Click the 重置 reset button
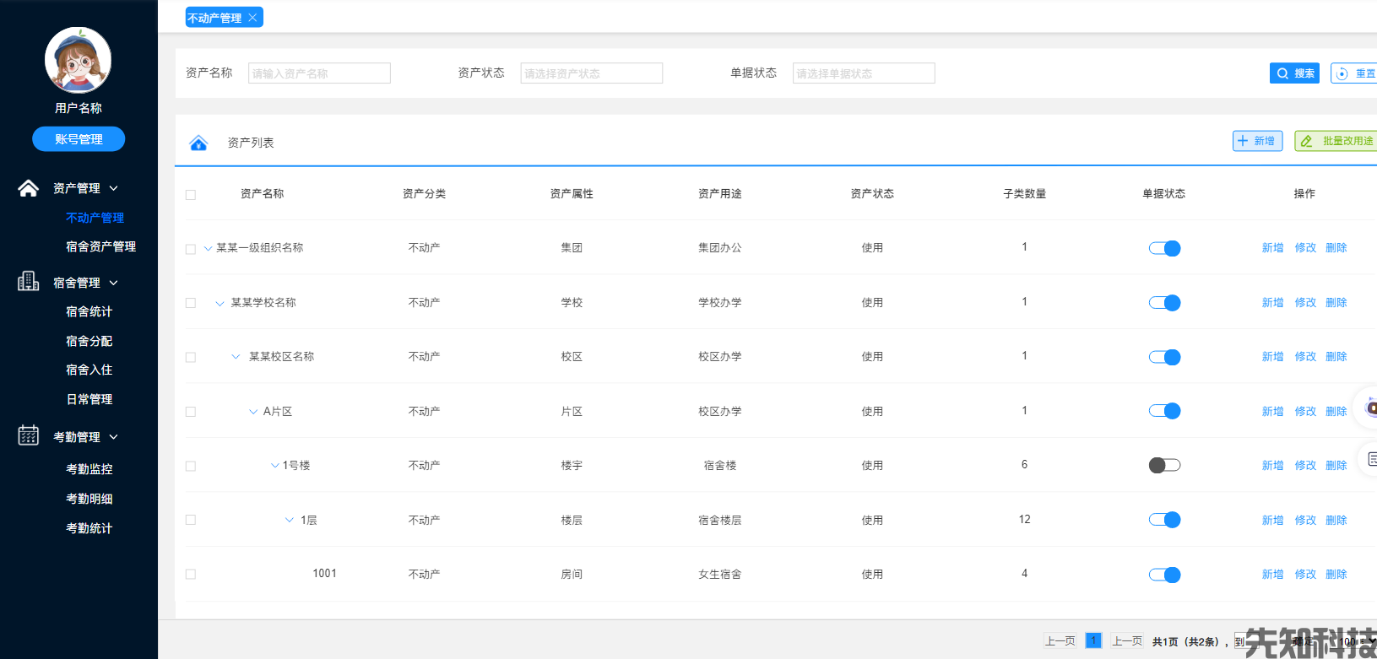 pos(1354,73)
